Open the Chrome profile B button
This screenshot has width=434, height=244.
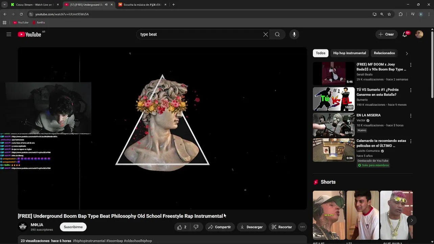(x=421, y=14)
